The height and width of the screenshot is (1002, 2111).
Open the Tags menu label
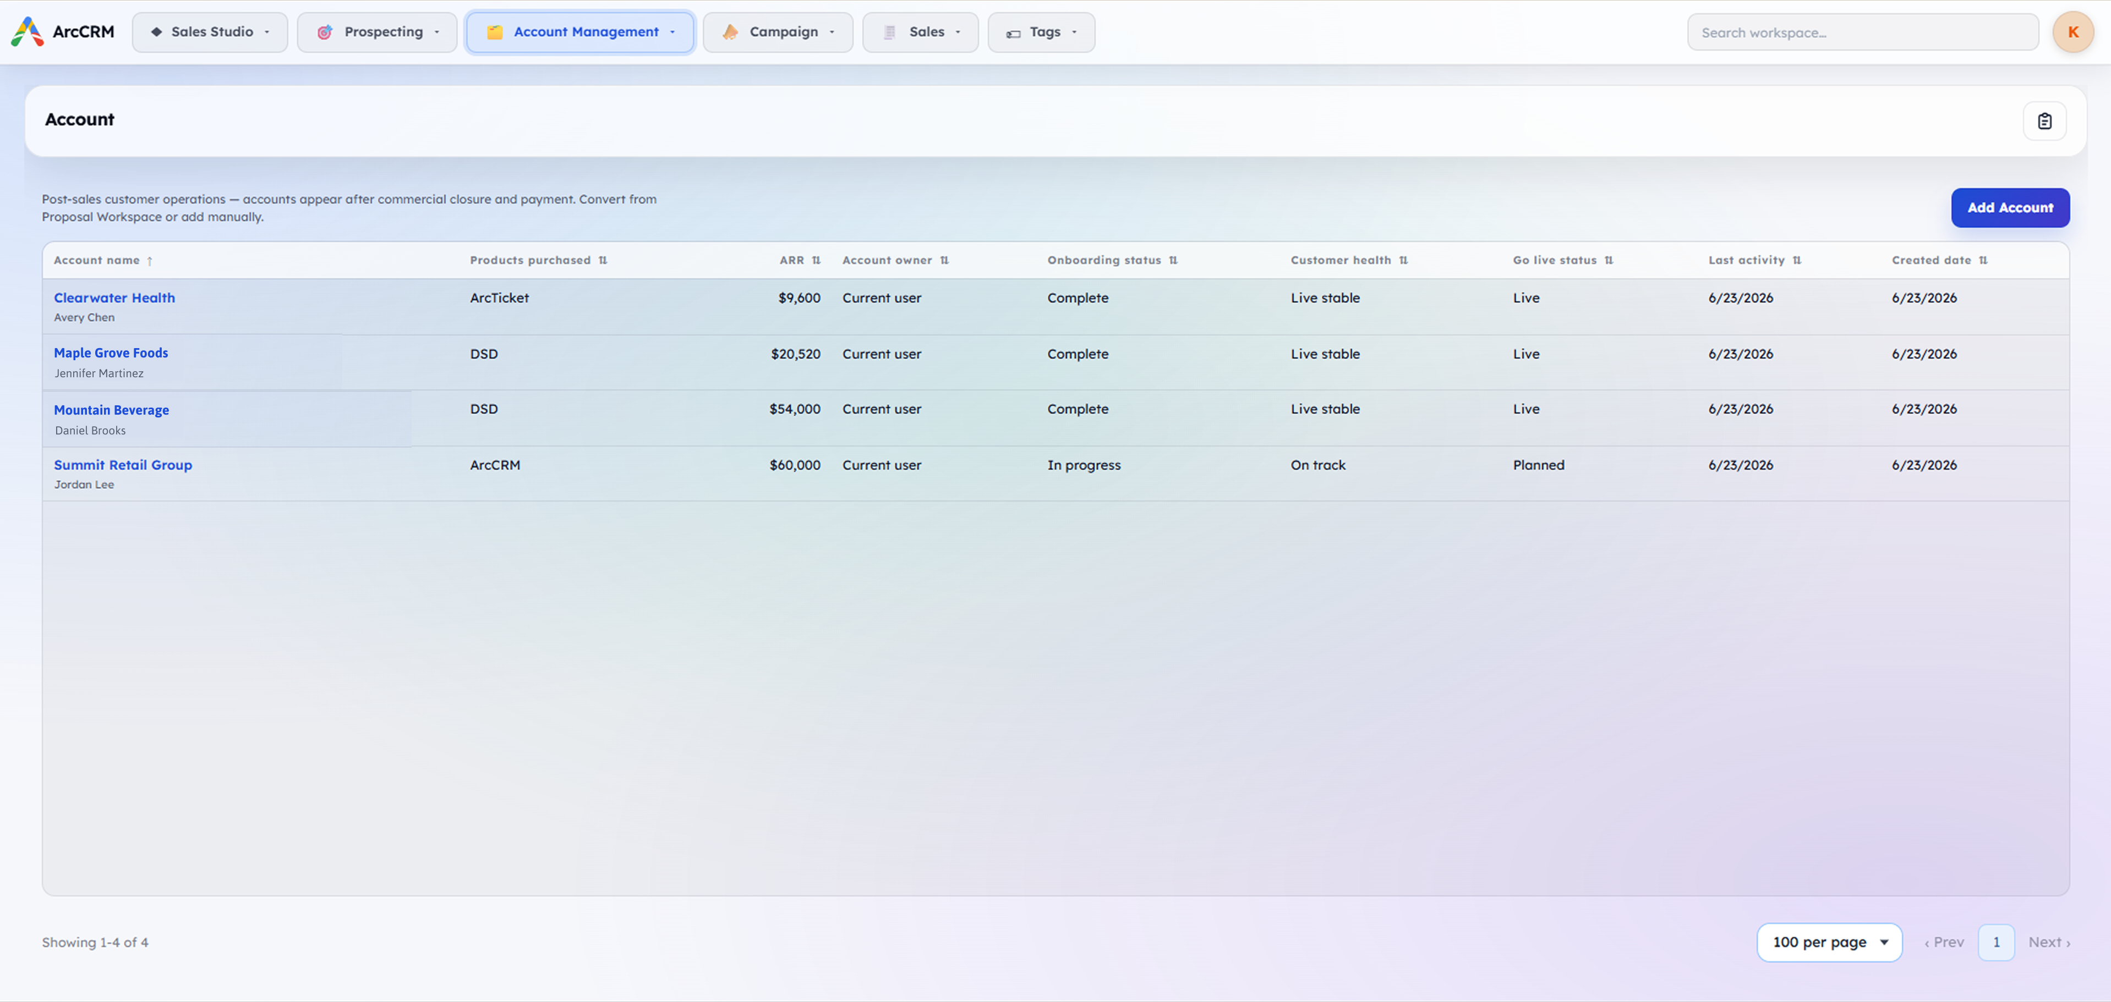1045,32
